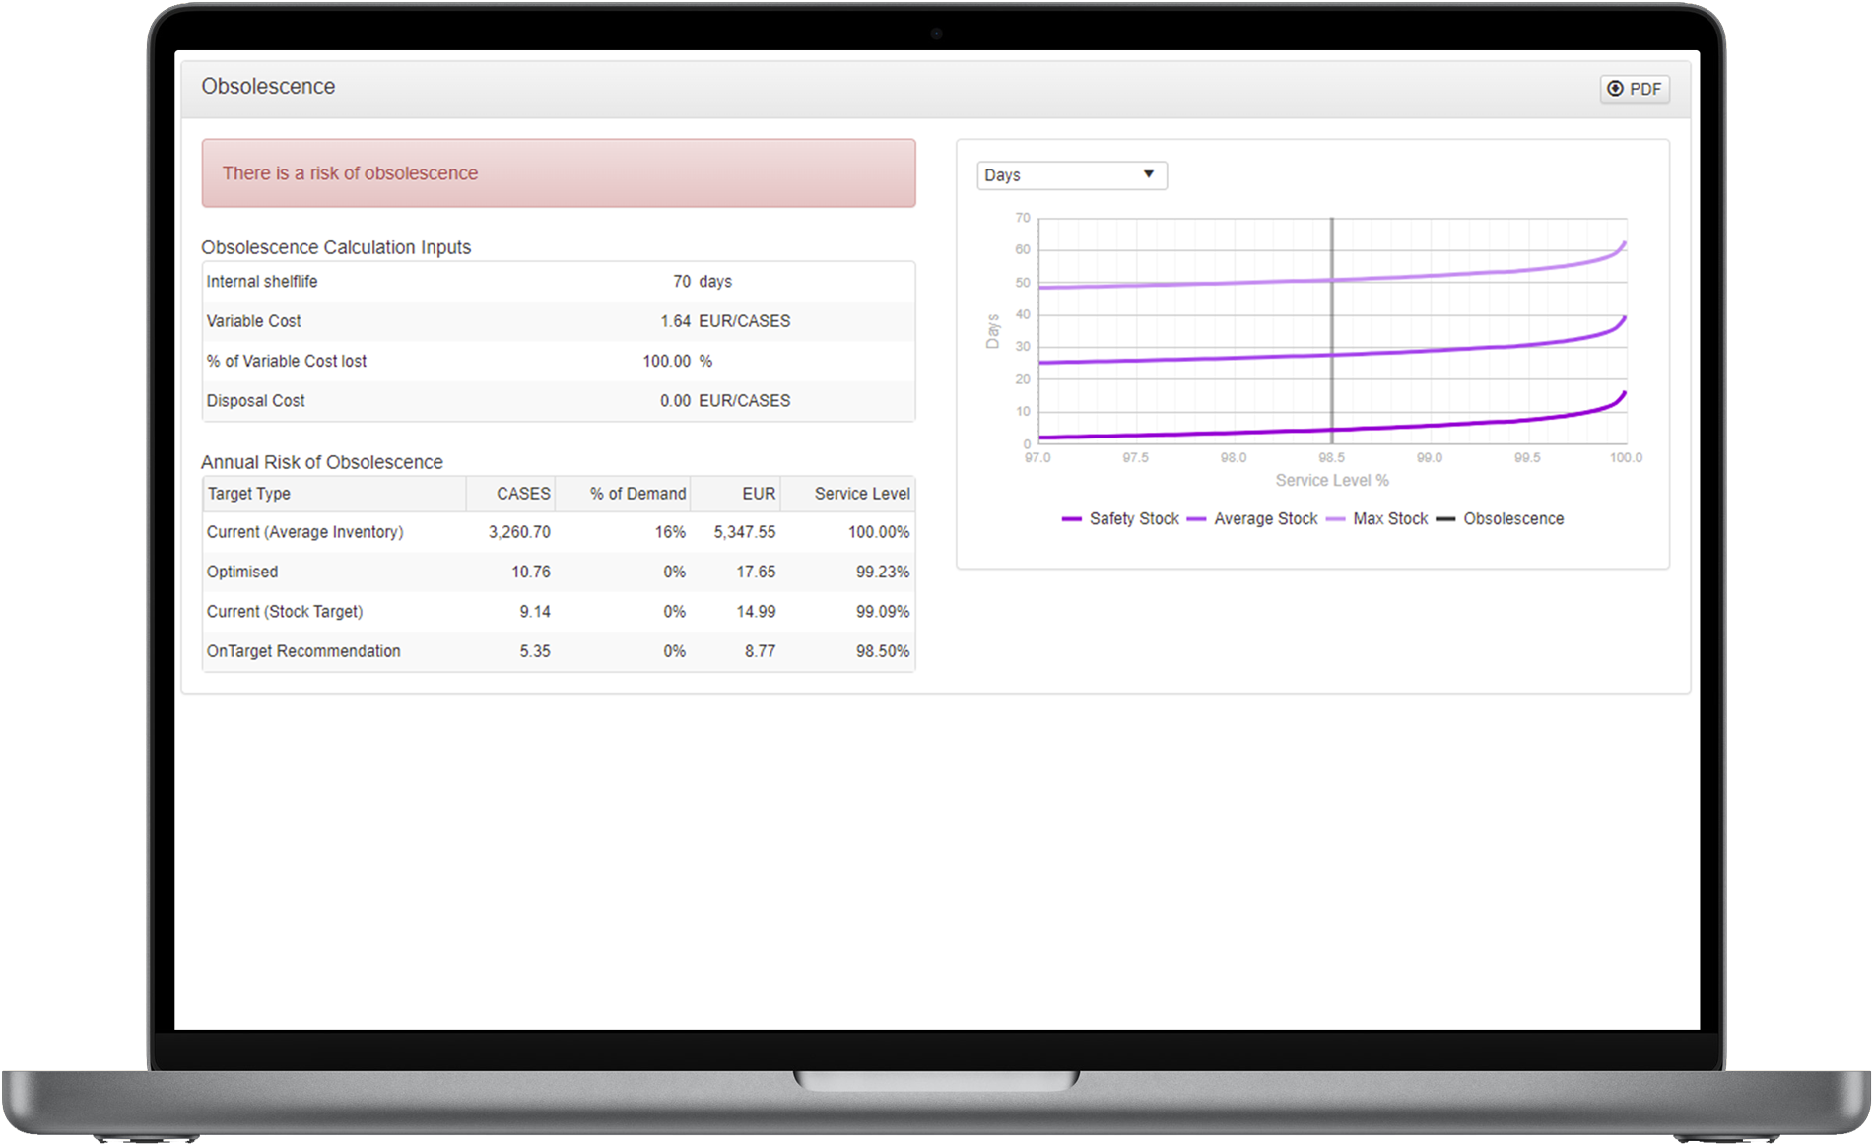Click the Service Level % axis title
1874x1146 pixels.
click(x=1332, y=481)
